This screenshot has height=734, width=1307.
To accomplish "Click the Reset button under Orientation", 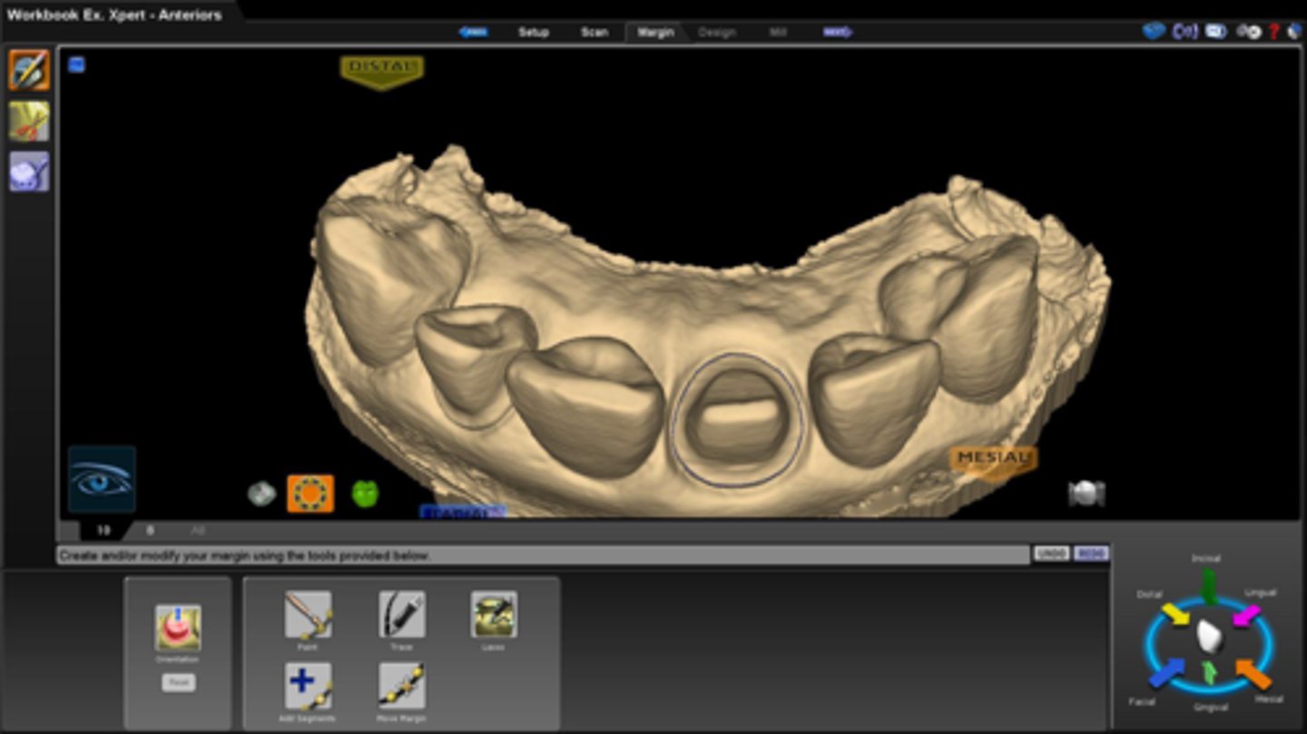I will point(178,682).
